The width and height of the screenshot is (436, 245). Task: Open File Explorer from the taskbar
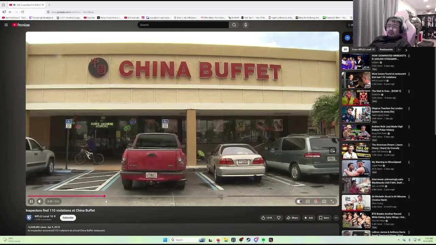click(x=225, y=240)
